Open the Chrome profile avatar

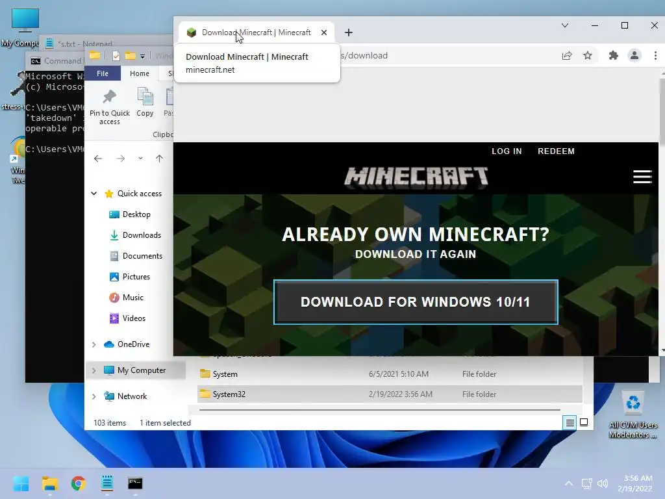634,56
